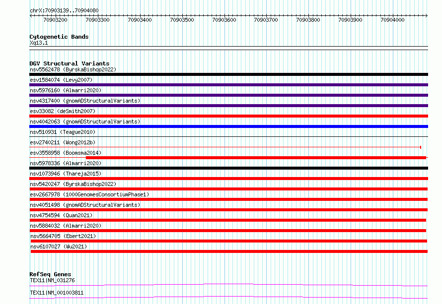
Task: Click the red end tick of esv2740211
Action: coord(421,147)
